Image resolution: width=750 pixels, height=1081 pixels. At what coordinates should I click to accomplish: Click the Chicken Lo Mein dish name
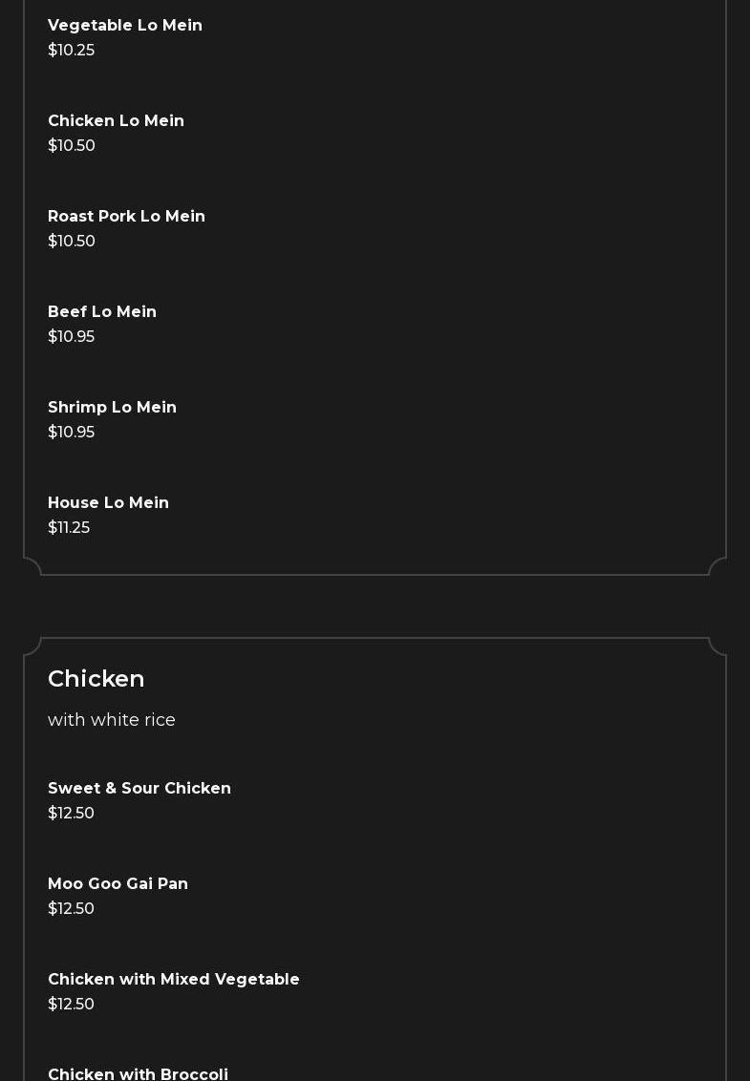116,121
